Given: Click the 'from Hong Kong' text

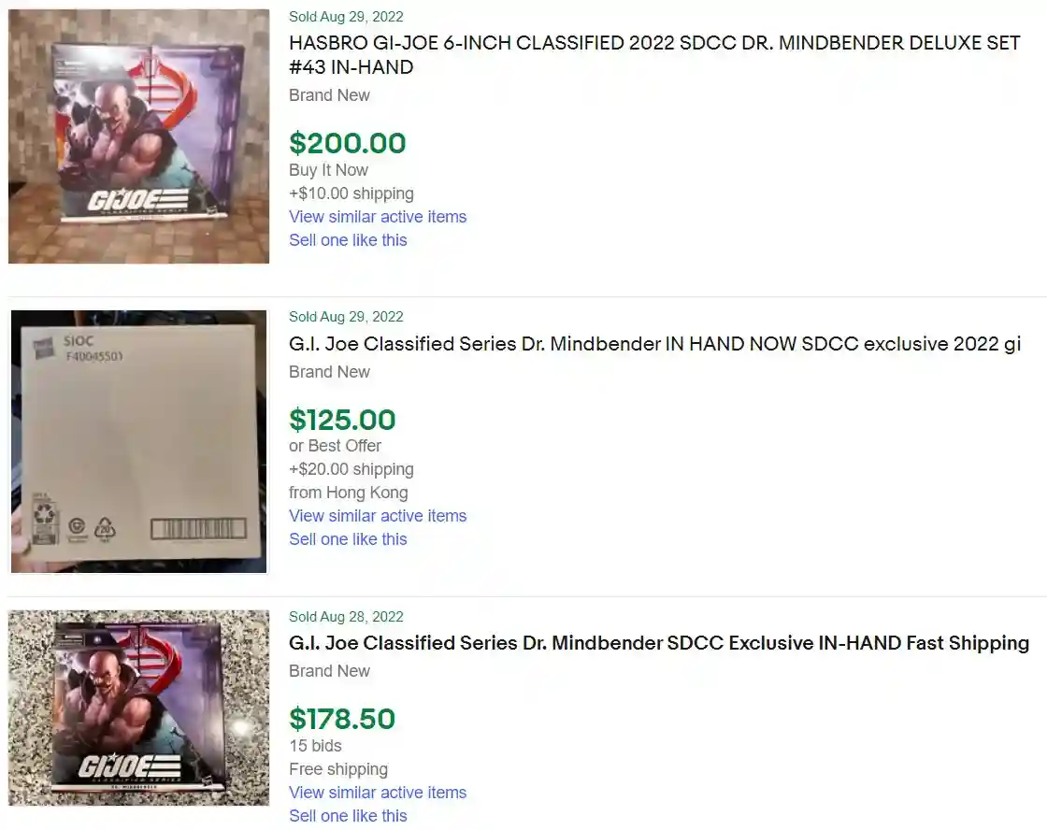Looking at the screenshot, I should [349, 493].
